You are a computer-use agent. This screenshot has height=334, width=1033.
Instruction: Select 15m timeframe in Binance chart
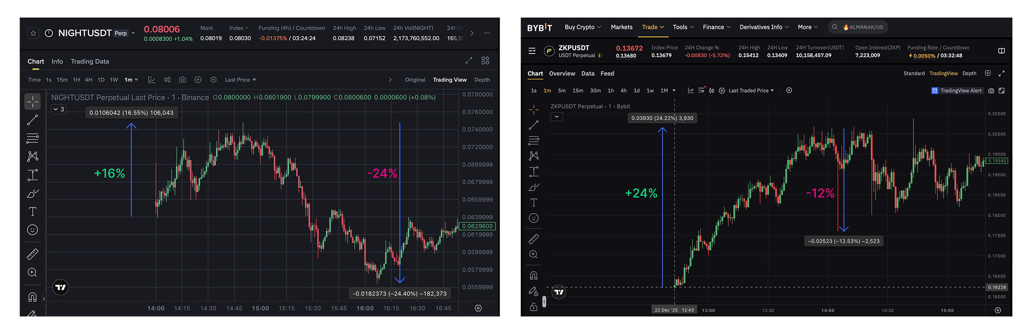(62, 80)
